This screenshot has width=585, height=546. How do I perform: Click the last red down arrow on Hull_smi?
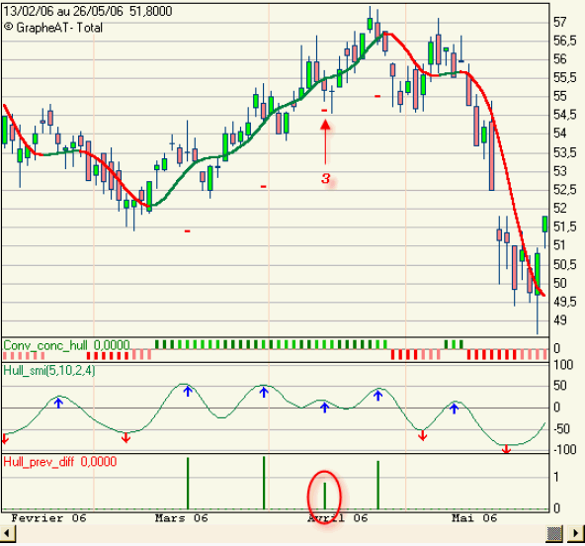coord(506,448)
